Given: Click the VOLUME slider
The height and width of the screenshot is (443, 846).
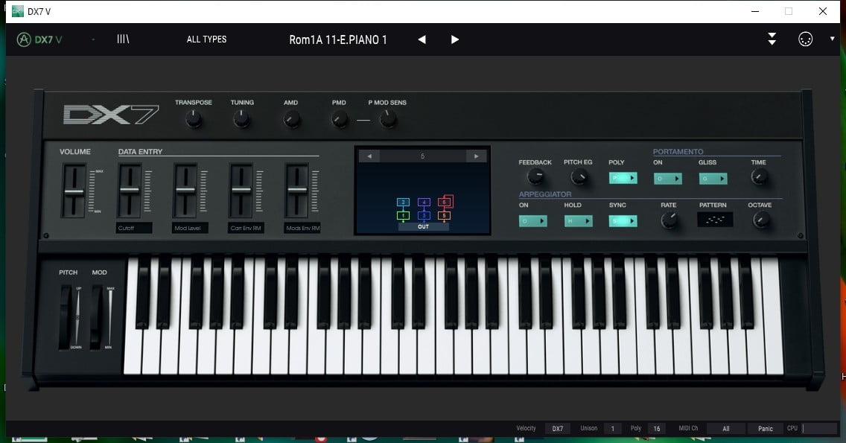Looking at the screenshot, I should [x=73, y=191].
